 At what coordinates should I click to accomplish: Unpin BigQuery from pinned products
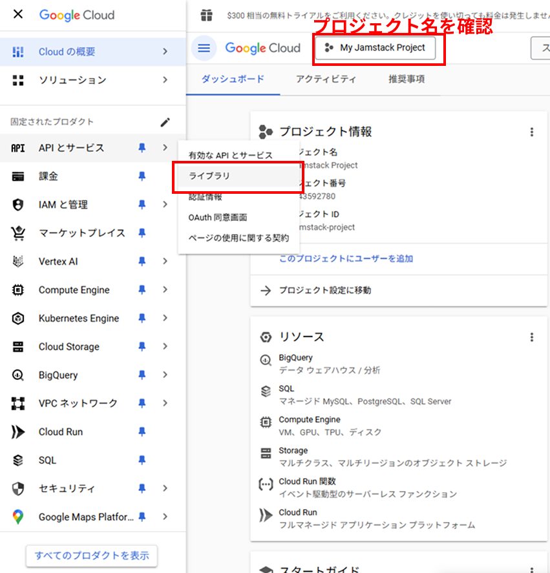click(x=142, y=375)
